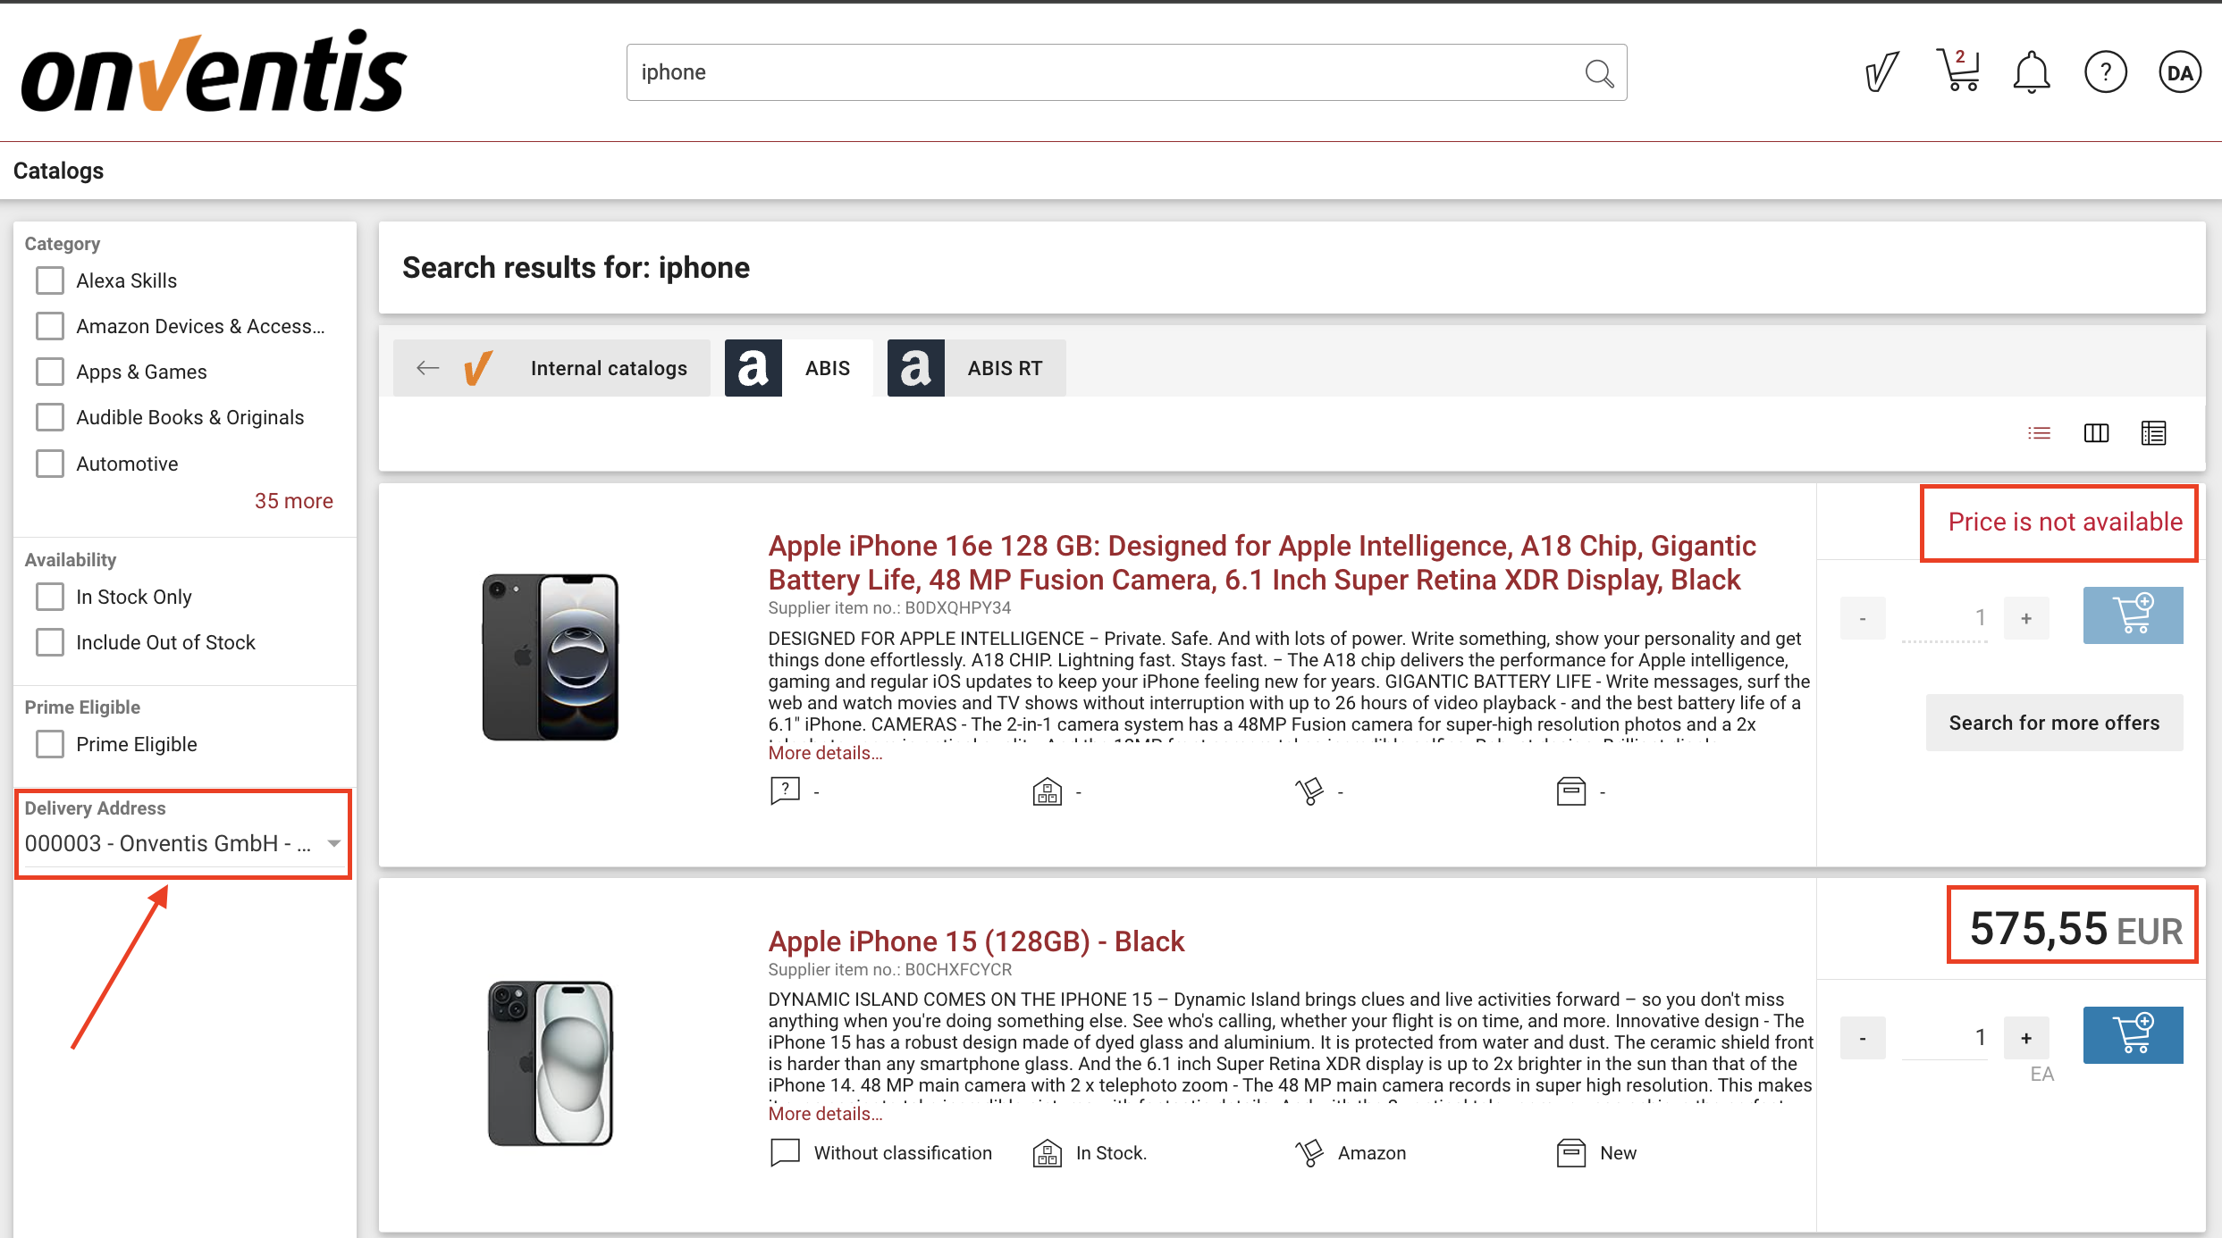2222x1238 pixels.
Task: Open the DA user account avatar
Action: pyautogui.click(x=2179, y=71)
